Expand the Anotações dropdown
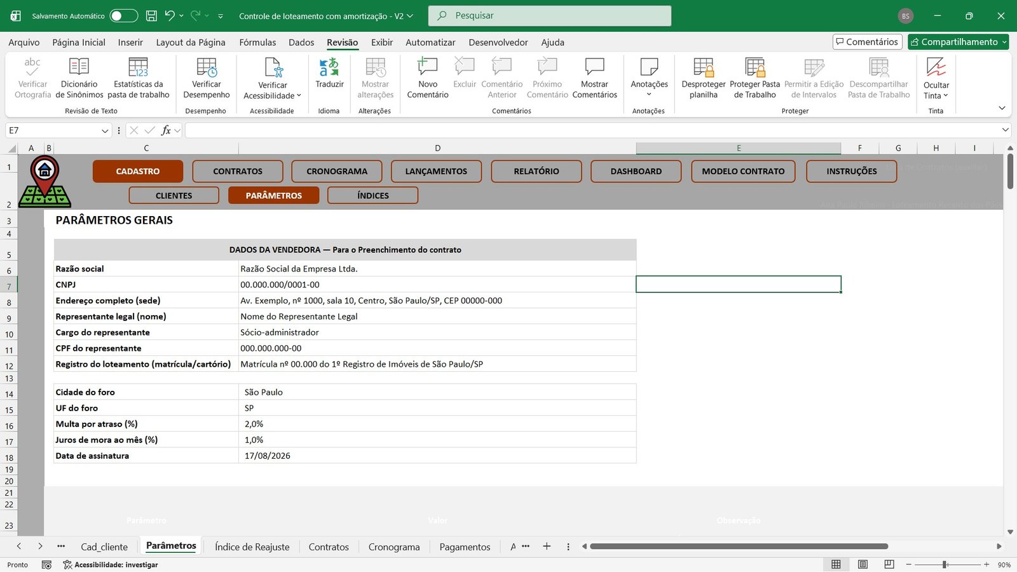The width and height of the screenshot is (1017, 572). click(649, 95)
